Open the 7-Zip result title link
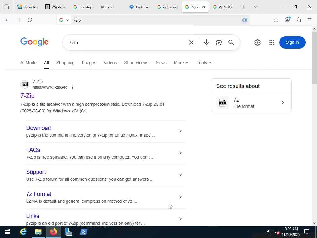This screenshot has width=317, height=238. (x=27, y=96)
